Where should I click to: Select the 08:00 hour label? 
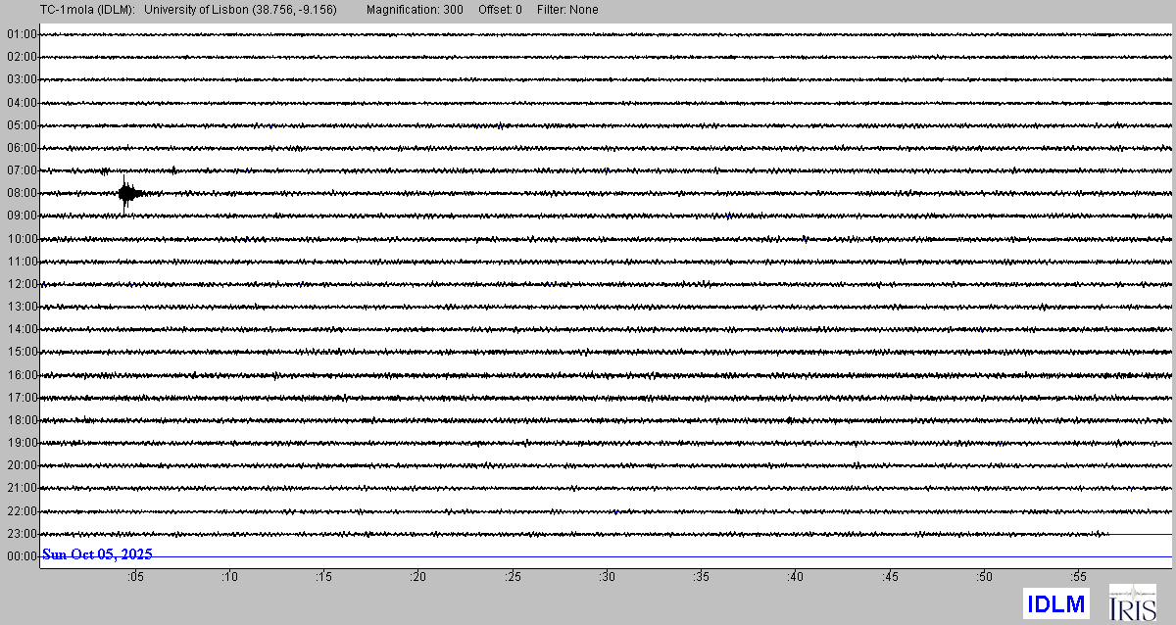pyautogui.click(x=21, y=193)
